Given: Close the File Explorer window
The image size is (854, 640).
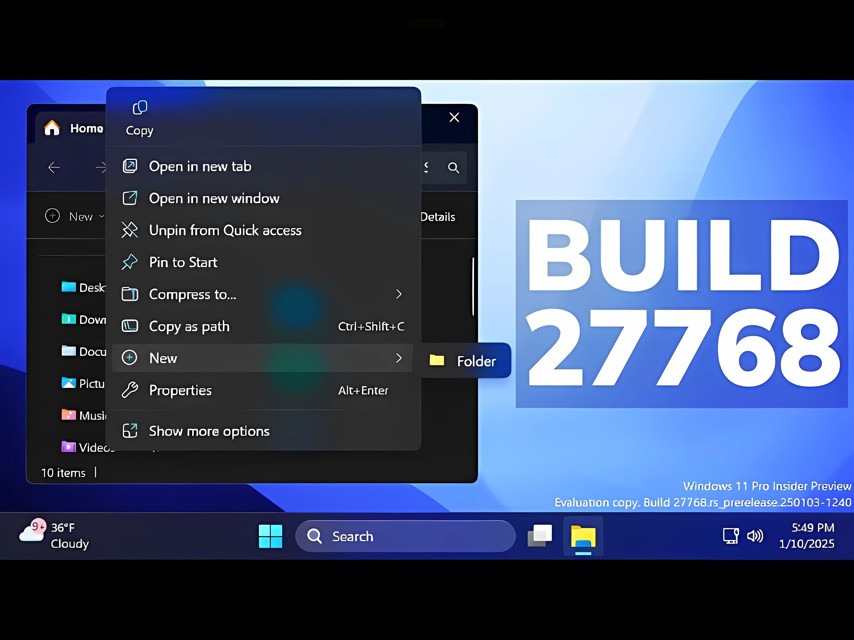Looking at the screenshot, I should [454, 117].
